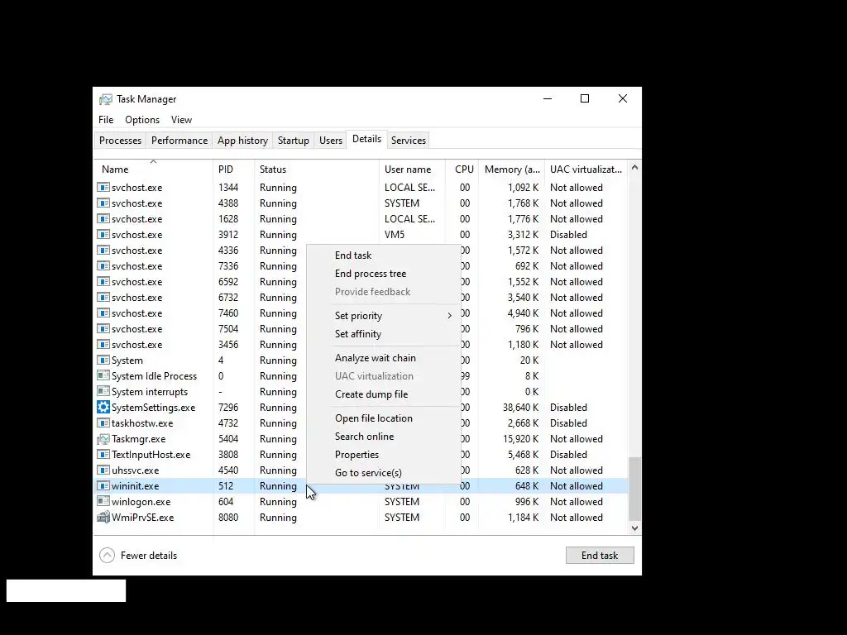Click the Taskmgr.exe process icon
Screen dimensions: 847x635
pyautogui.click(x=103, y=439)
